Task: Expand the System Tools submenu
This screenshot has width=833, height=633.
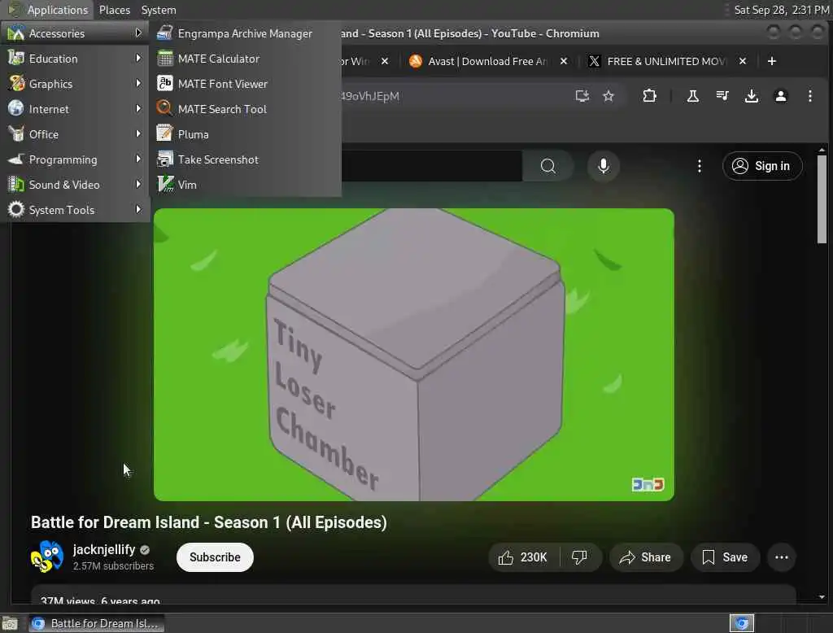Action: pos(75,210)
